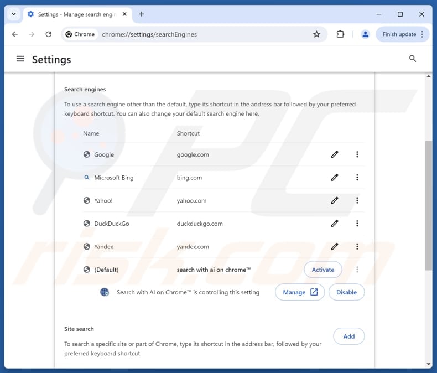
Task: Click scrollbar down arrow
Action: click(x=428, y=364)
